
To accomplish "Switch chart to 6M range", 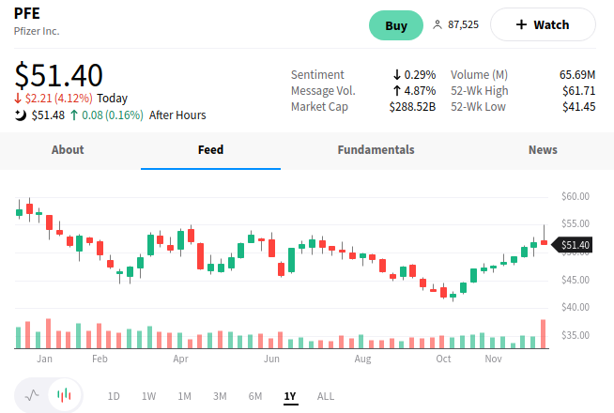I will pyautogui.click(x=254, y=396).
